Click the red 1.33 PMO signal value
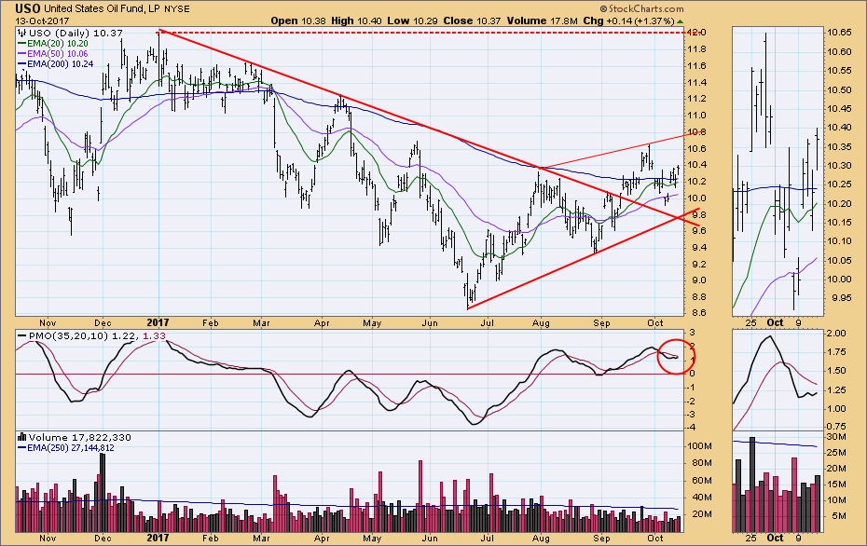The image size is (867, 546). [154, 336]
